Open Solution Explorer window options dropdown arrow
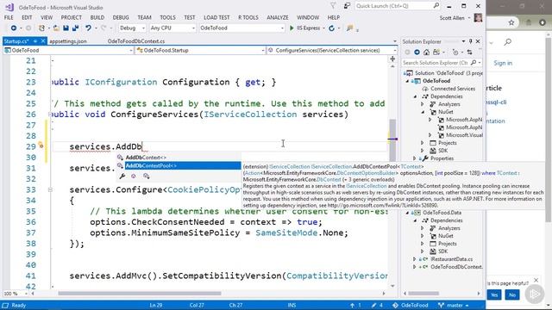The width and height of the screenshot is (552, 310). click(463, 41)
